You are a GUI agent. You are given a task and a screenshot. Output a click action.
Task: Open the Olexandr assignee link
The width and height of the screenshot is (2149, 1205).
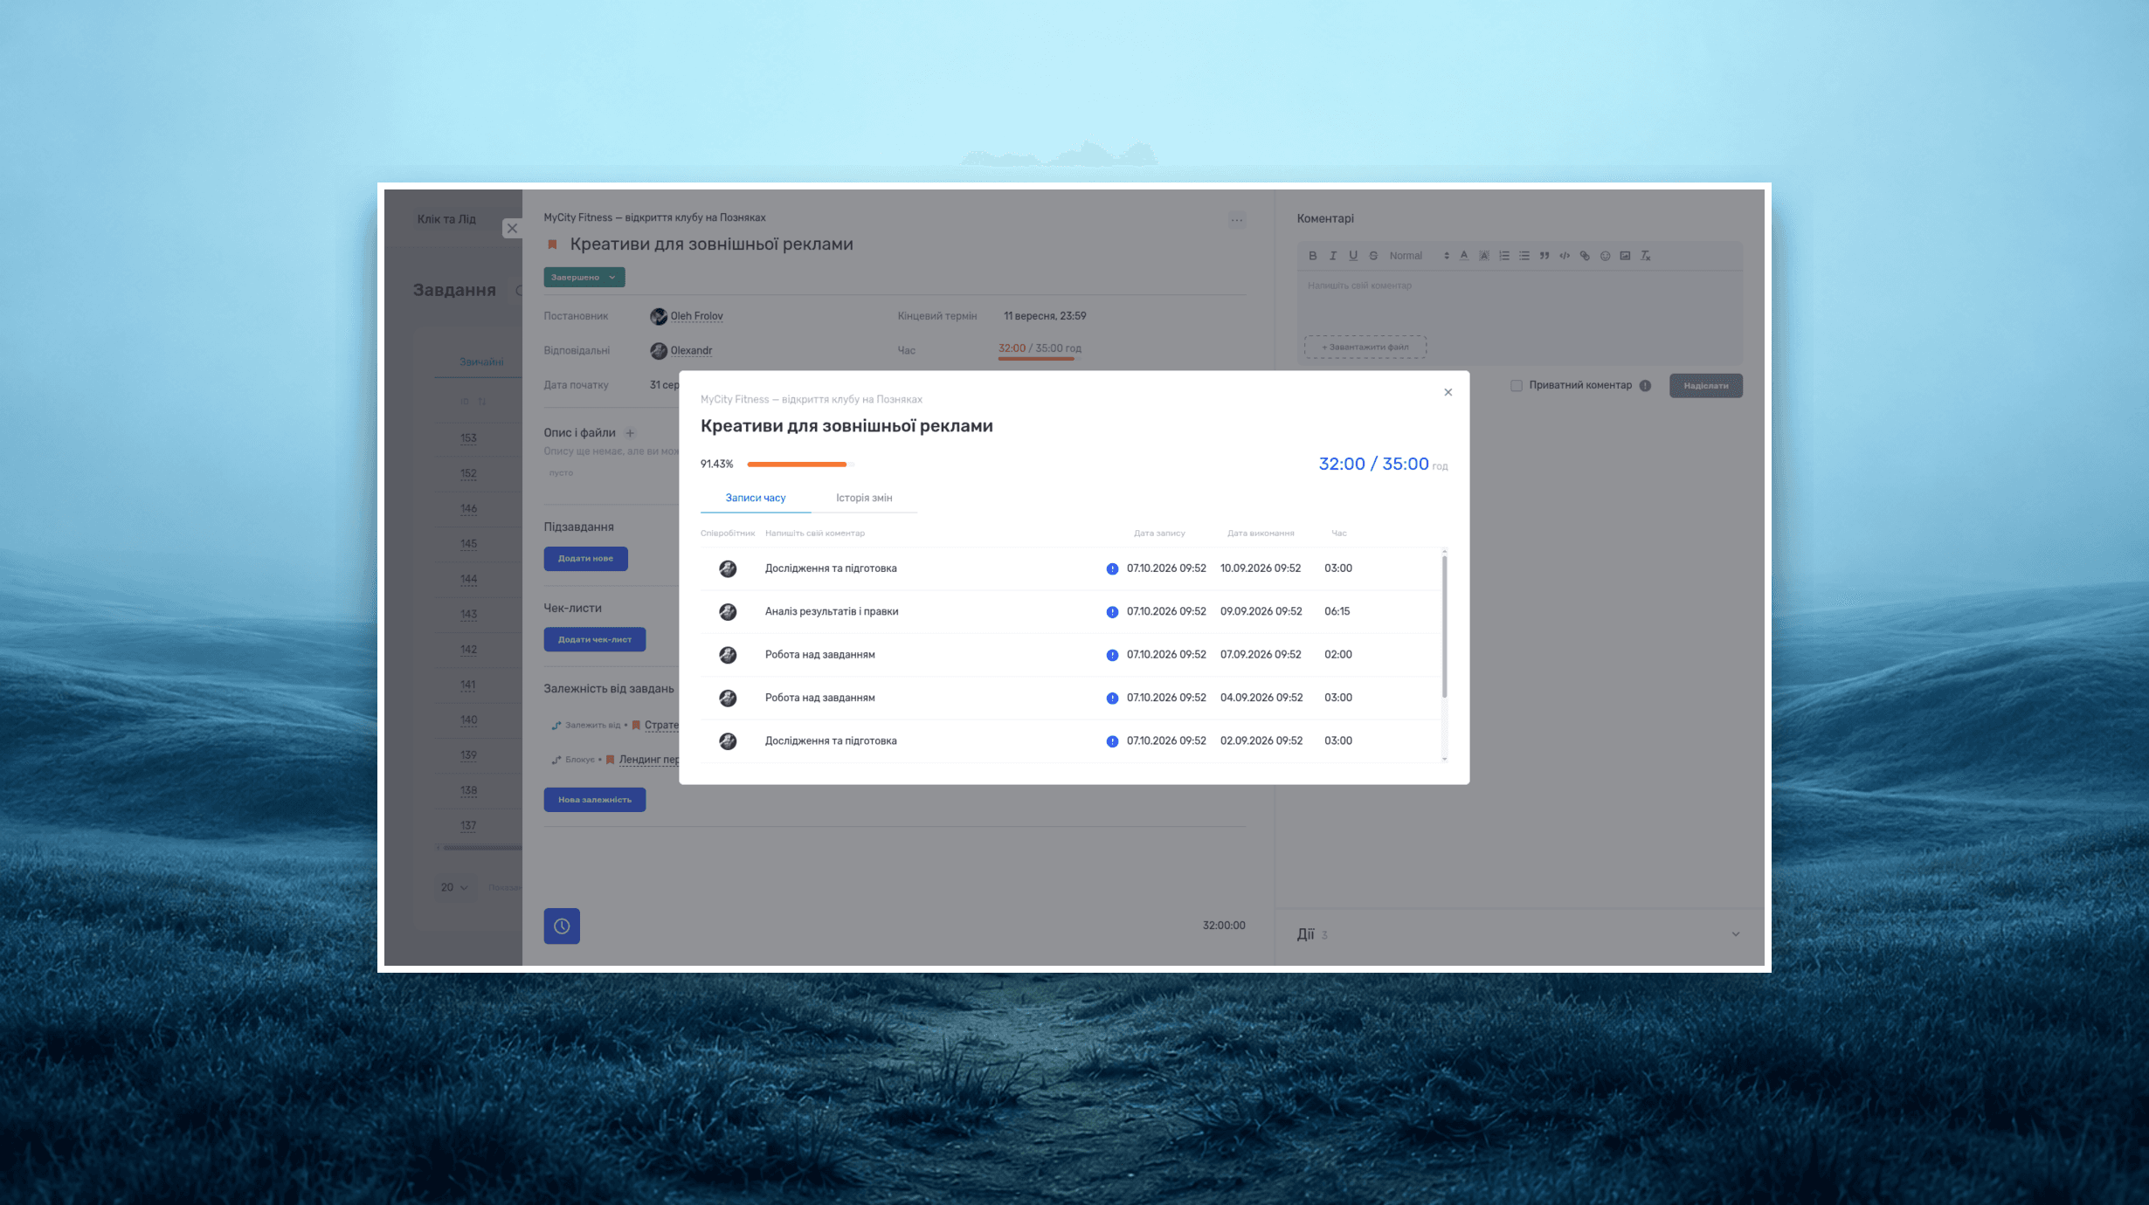pyautogui.click(x=691, y=351)
